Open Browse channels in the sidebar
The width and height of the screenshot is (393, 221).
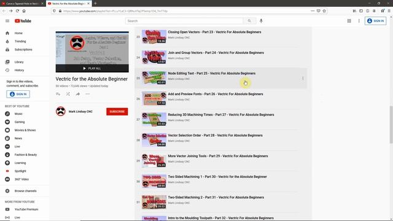click(25, 191)
